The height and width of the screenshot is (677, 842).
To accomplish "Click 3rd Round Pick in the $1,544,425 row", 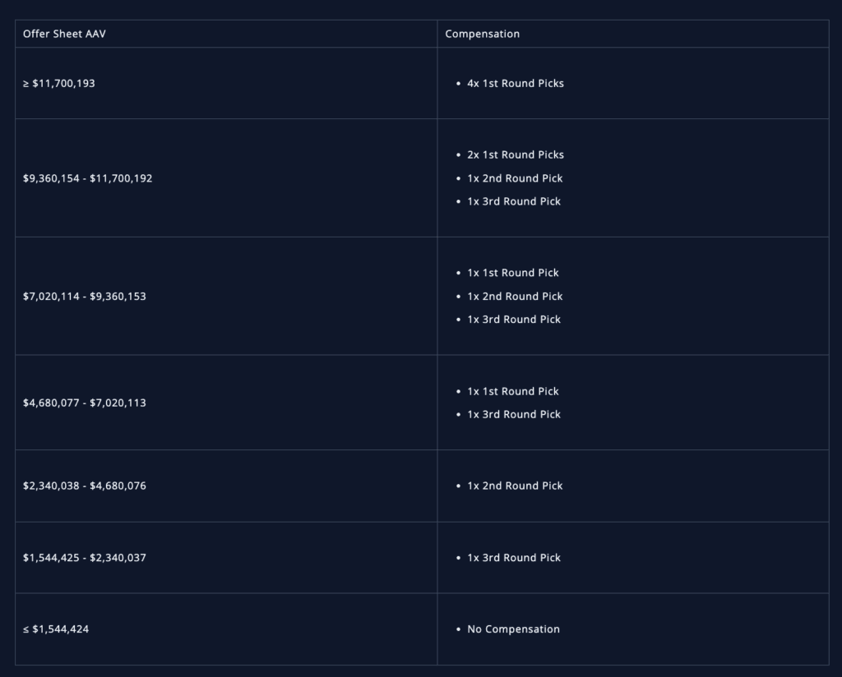I will 514,558.
